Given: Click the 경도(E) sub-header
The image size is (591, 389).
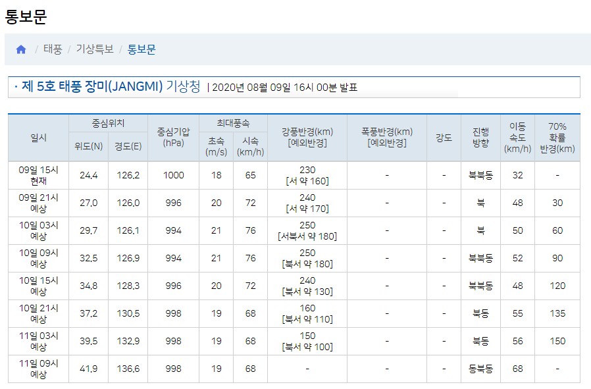Looking at the screenshot, I should (x=128, y=146).
